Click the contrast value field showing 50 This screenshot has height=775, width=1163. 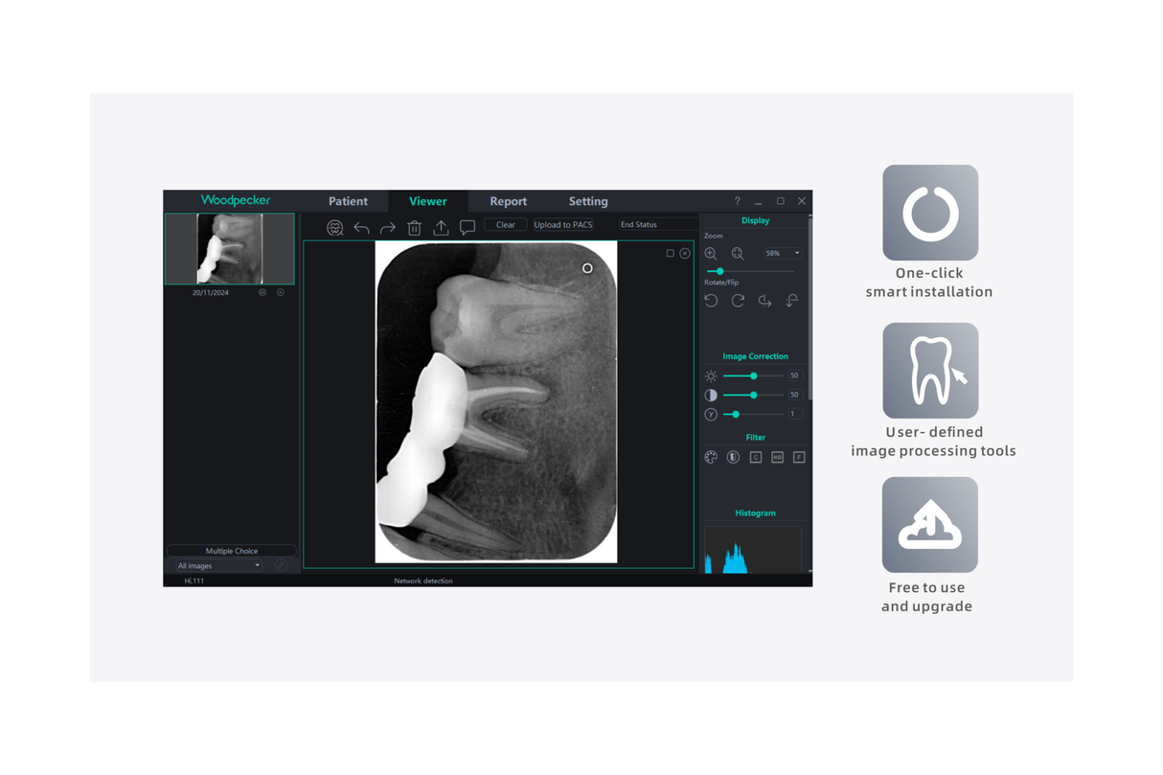[x=794, y=395]
